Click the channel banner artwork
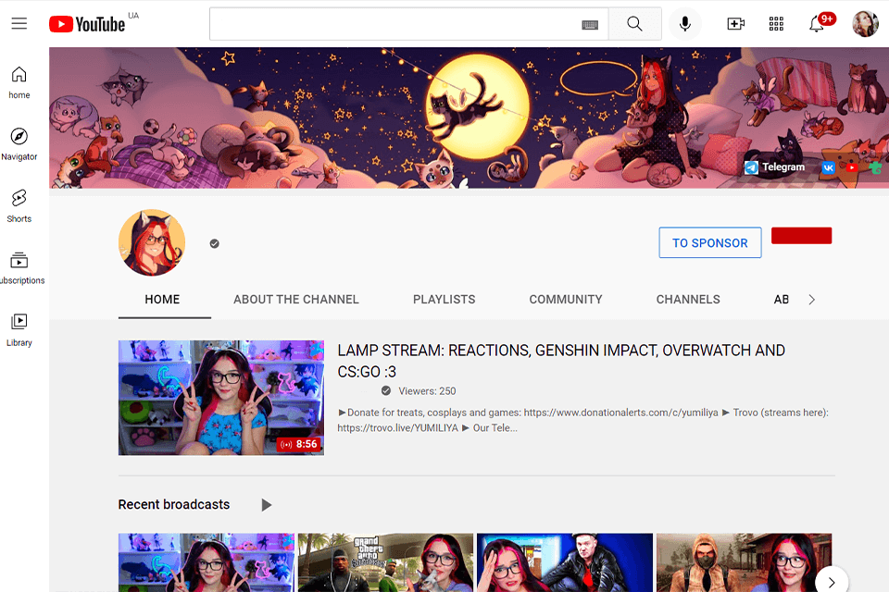889x592 pixels. [469, 117]
